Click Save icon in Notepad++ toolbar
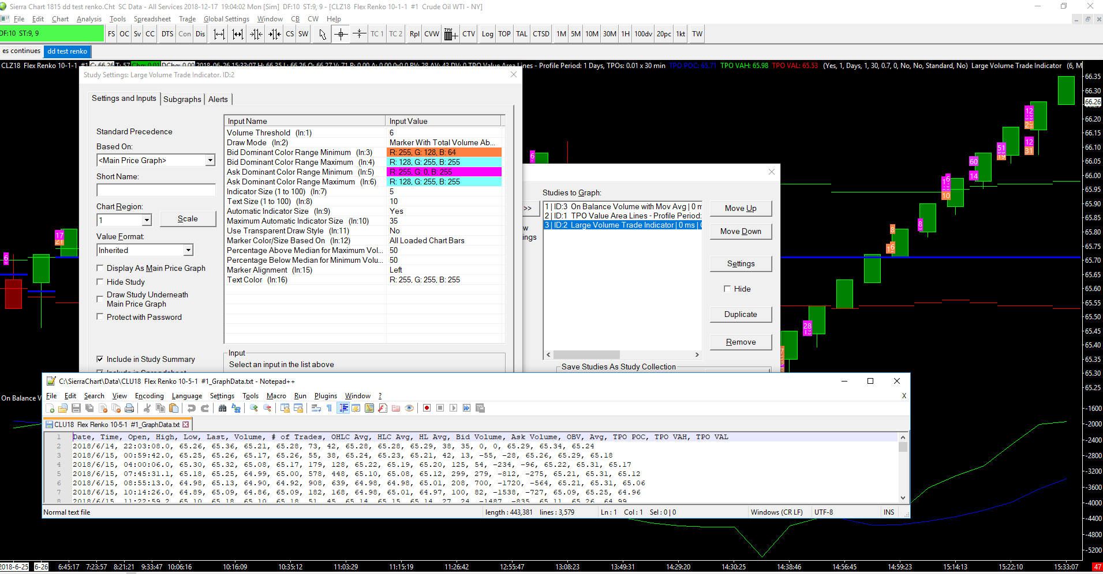 pos(76,408)
